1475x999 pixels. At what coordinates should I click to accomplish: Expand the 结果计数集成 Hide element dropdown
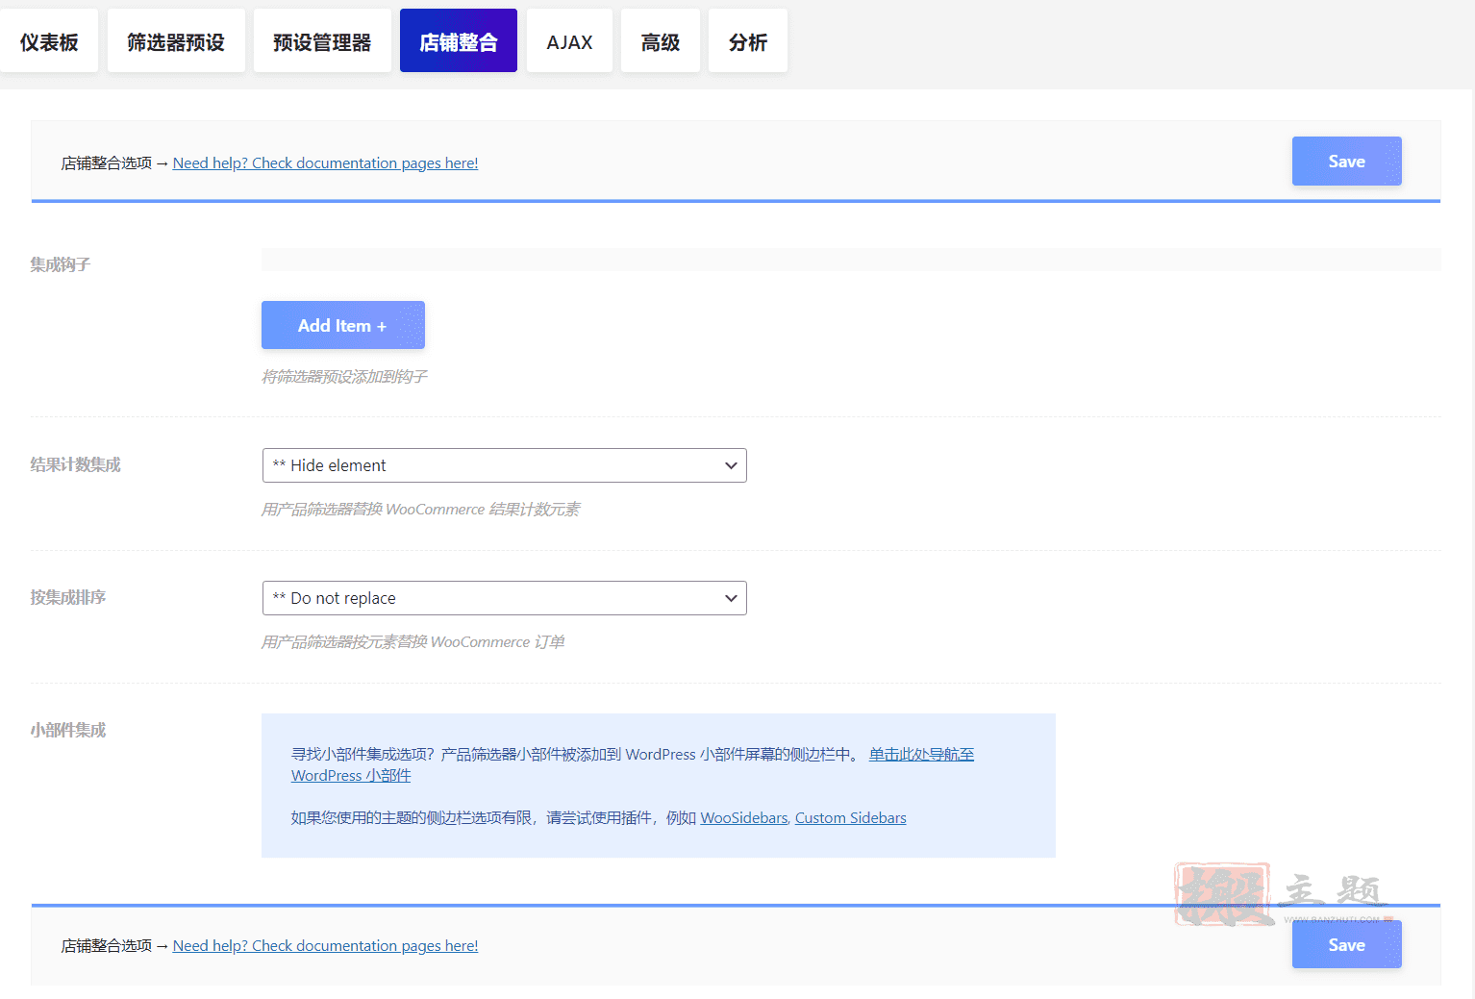tap(505, 465)
